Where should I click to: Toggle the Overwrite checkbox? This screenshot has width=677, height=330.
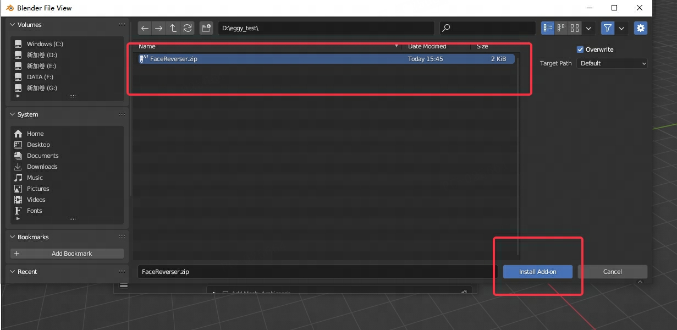coord(580,50)
